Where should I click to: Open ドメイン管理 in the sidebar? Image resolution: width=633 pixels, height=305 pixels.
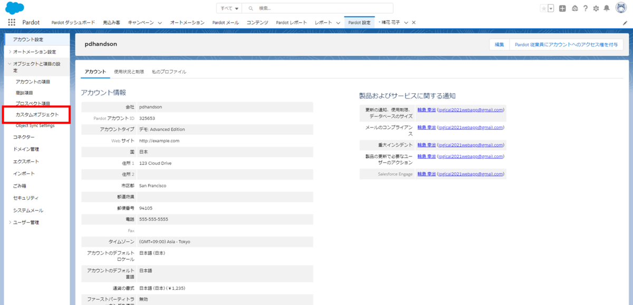26,149
